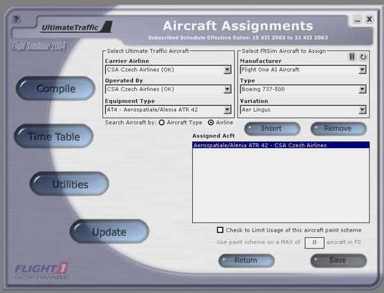Open the Operated By dropdown
Image resolution: width=384 pixels, height=293 pixels.
[227, 89]
